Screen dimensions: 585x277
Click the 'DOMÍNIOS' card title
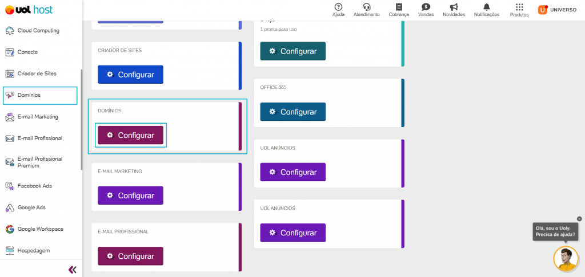click(110, 111)
